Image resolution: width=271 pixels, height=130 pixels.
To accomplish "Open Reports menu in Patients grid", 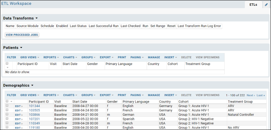I will pyautogui.click(x=51, y=57).
